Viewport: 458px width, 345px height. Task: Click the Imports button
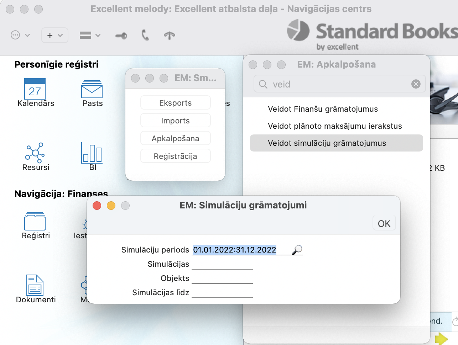(175, 121)
